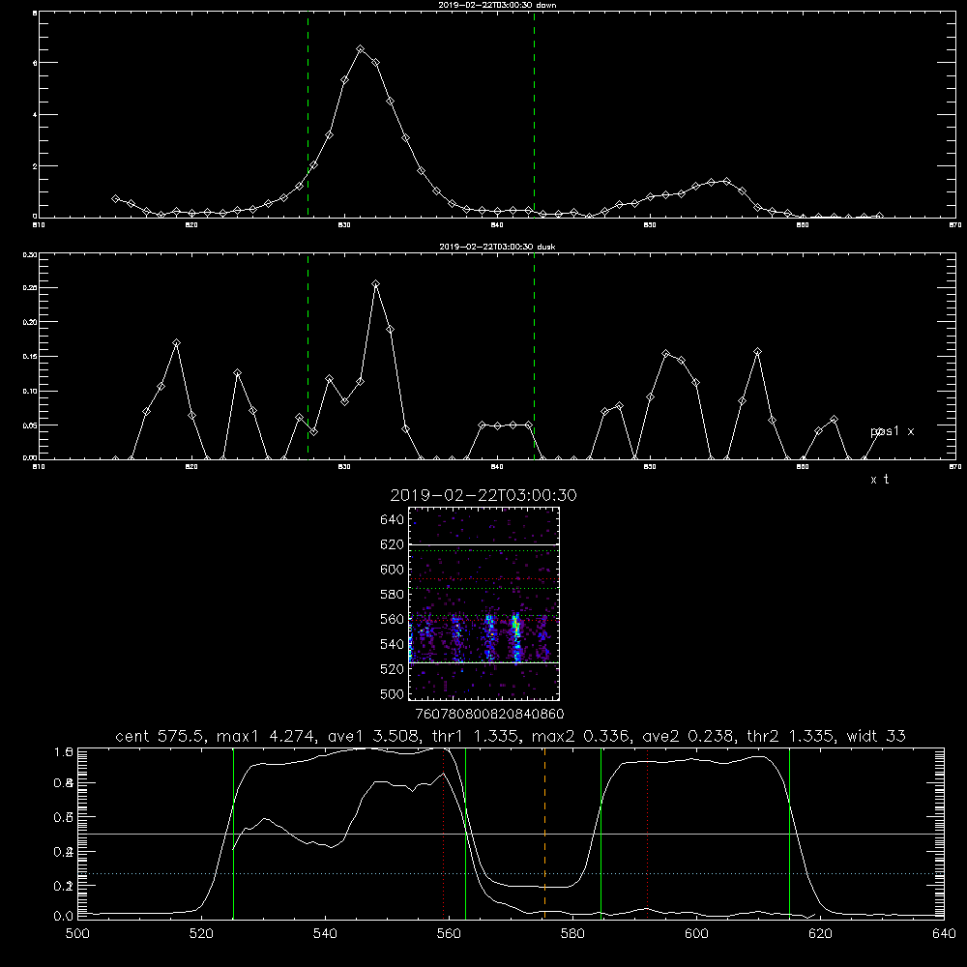Click the '2019-02-22T03:00:30 dusk' plot title

497,247
